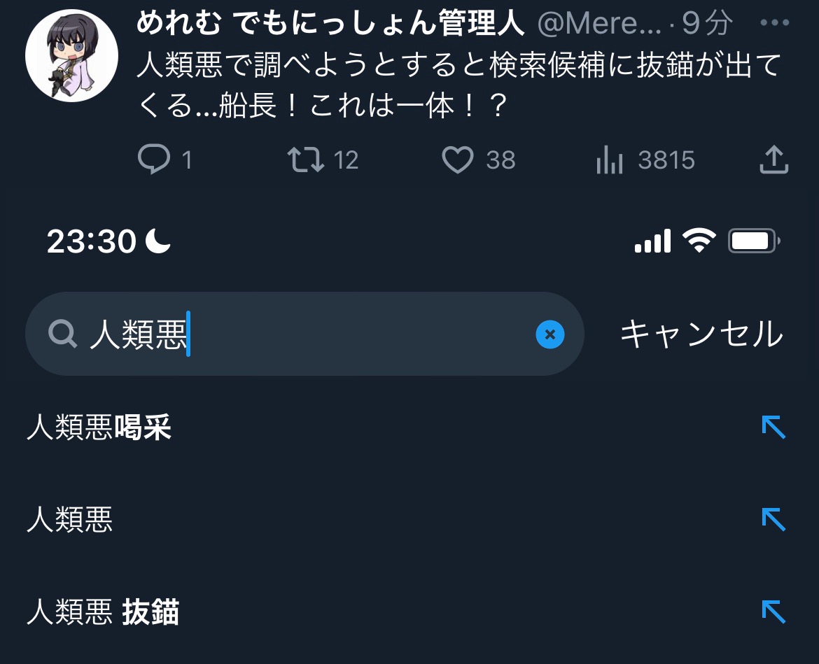The height and width of the screenshot is (664, 819).
Task: Retweet the post via retweet icon
Action: tap(306, 160)
